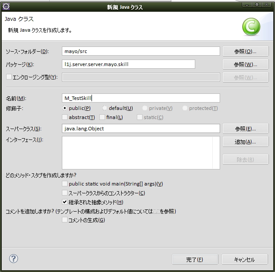This screenshot has width=275, height=272.
Task: Click the name field containing M_TestSkill
Action: click(141, 98)
